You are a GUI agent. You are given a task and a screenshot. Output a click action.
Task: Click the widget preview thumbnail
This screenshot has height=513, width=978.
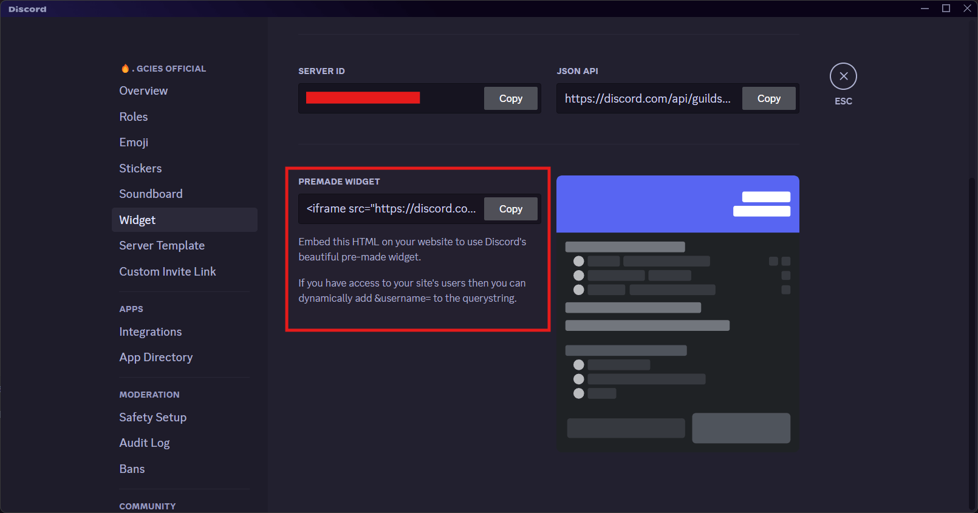pyautogui.click(x=678, y=313)
